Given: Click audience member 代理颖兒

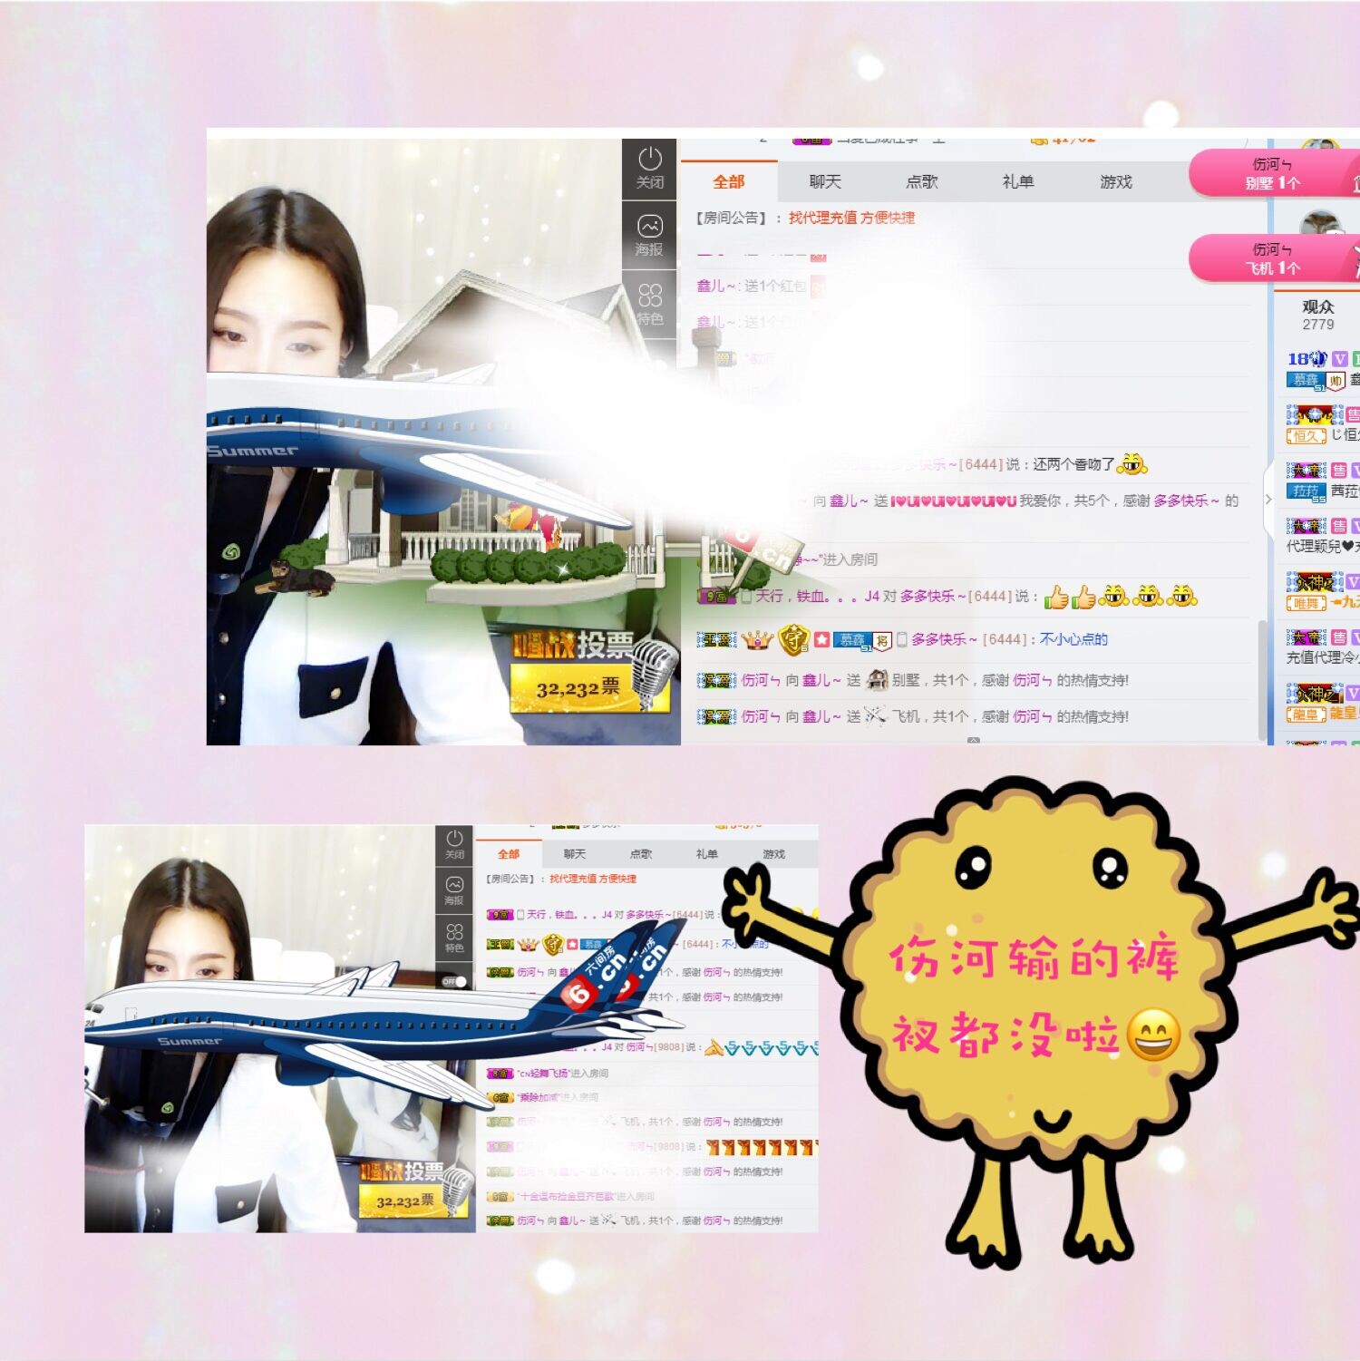Looking at the screenshot, I should click(x=1324, y=546).
